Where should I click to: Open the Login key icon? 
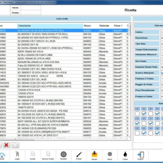(17, 156)
